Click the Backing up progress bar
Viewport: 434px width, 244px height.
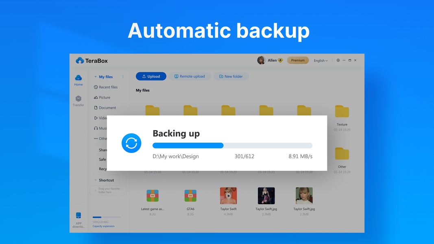point(232,146)
